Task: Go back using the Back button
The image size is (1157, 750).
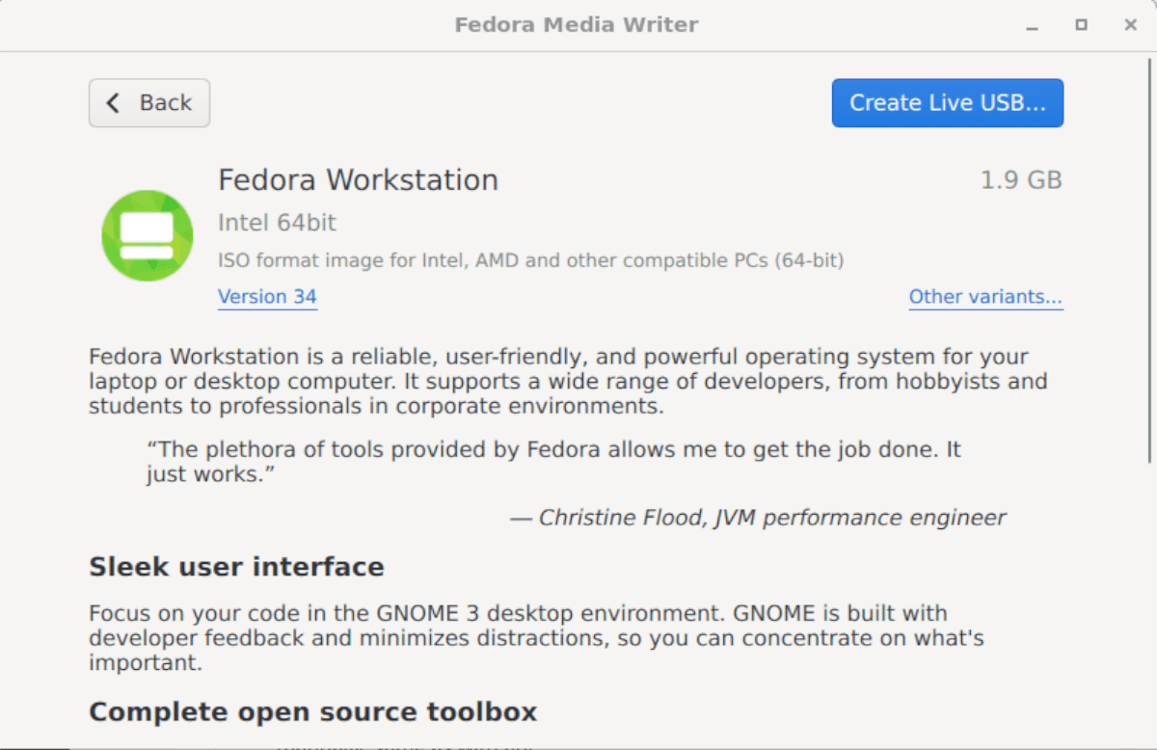Action: (148, 102)
